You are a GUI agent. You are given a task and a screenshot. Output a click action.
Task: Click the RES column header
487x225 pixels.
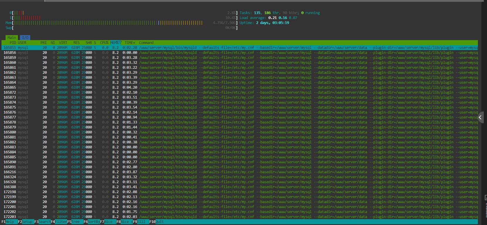click(76, 43)
